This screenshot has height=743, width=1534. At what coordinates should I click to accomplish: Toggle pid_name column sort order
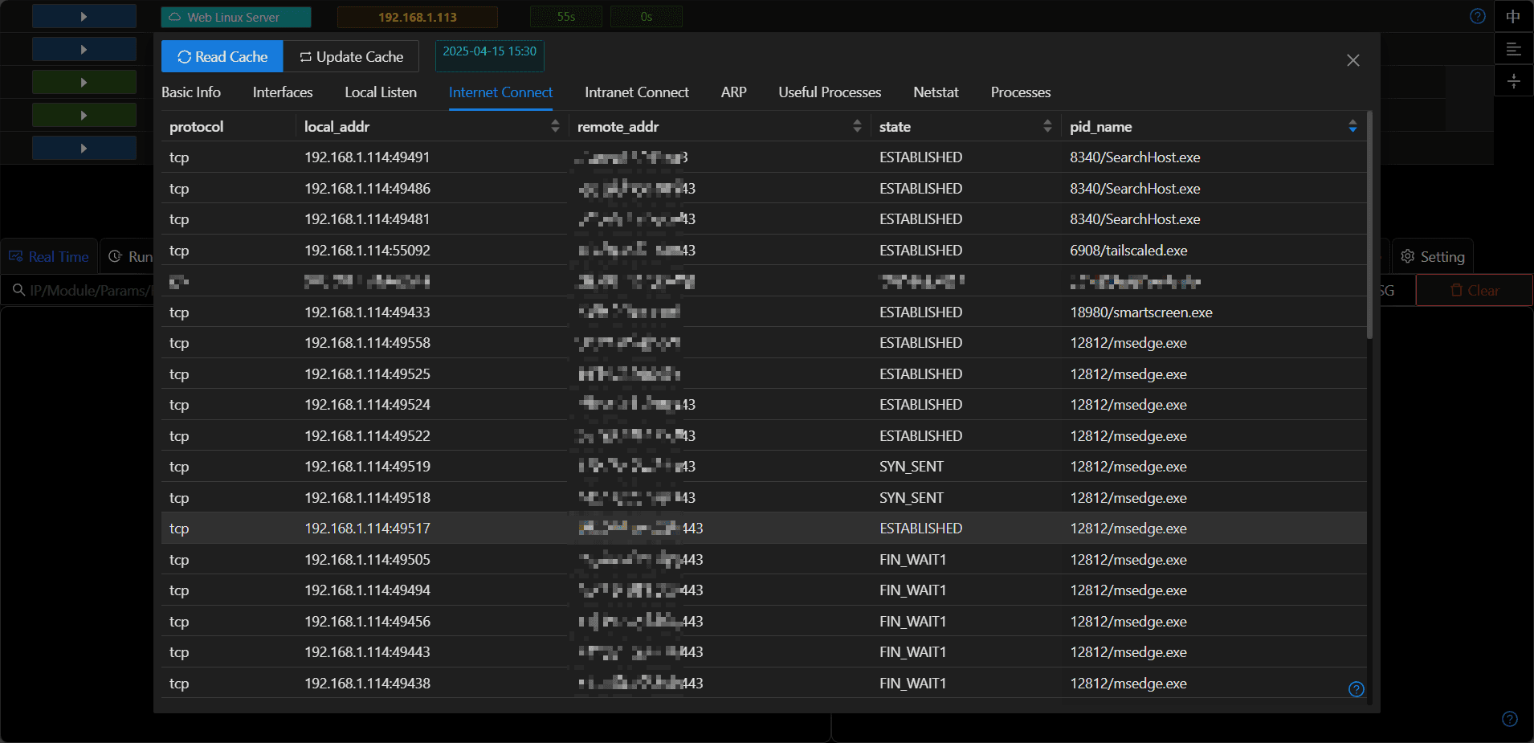(x=1352, y=126)
